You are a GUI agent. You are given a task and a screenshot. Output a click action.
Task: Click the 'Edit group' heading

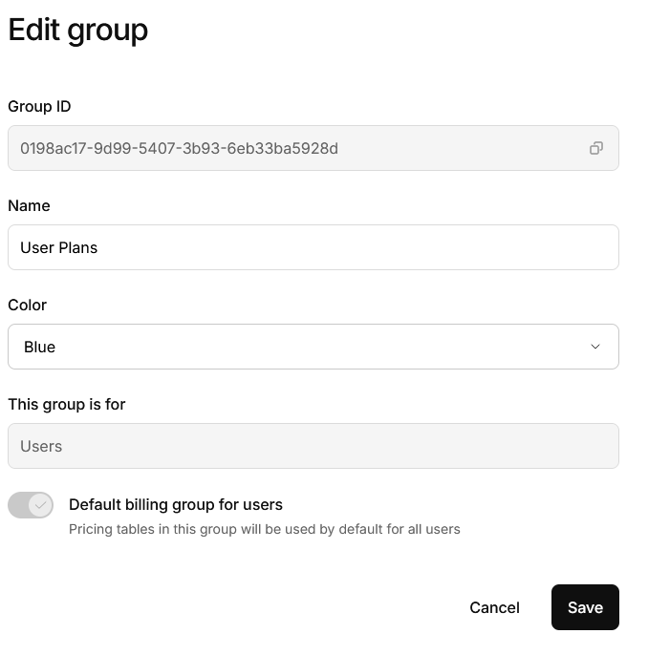(x=78, y=31)
